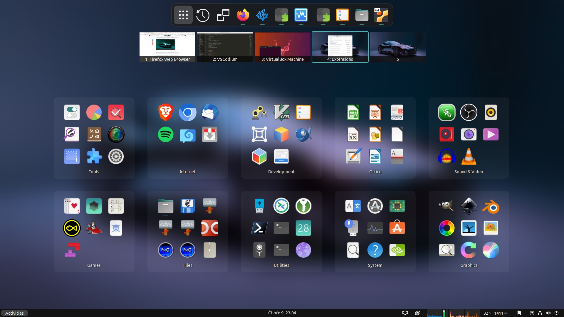The image size is (564, 317).
Task: Expand the Development app folder
Action: 281,172
